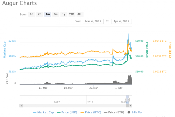Set chart zoom to 1d
This screenshot has height=117, width=175.
coord(31,14)
